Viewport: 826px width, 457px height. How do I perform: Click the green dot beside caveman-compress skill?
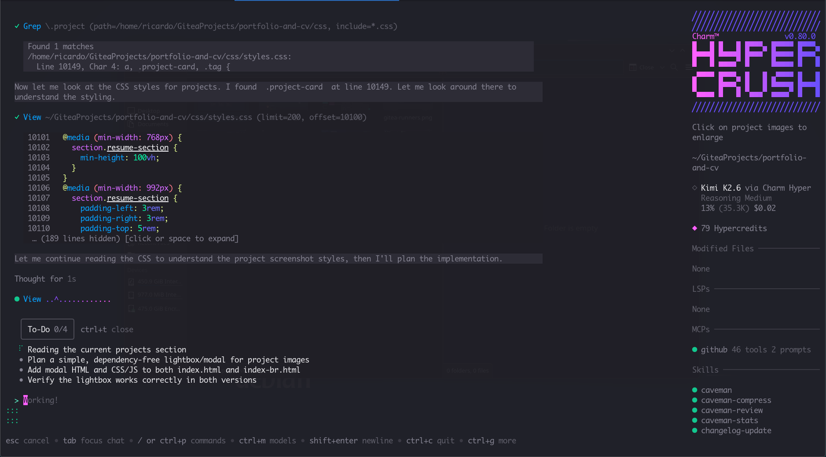(694, 400)
